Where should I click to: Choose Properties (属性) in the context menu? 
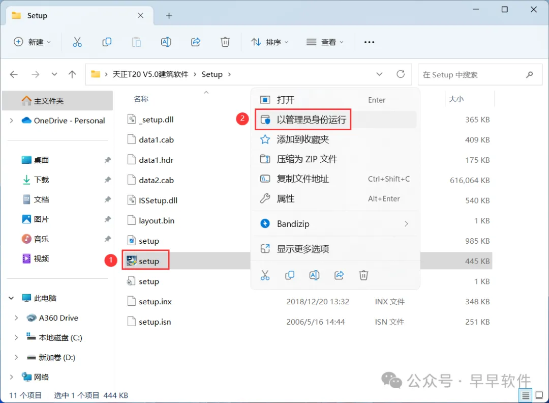tap(335, 198)
